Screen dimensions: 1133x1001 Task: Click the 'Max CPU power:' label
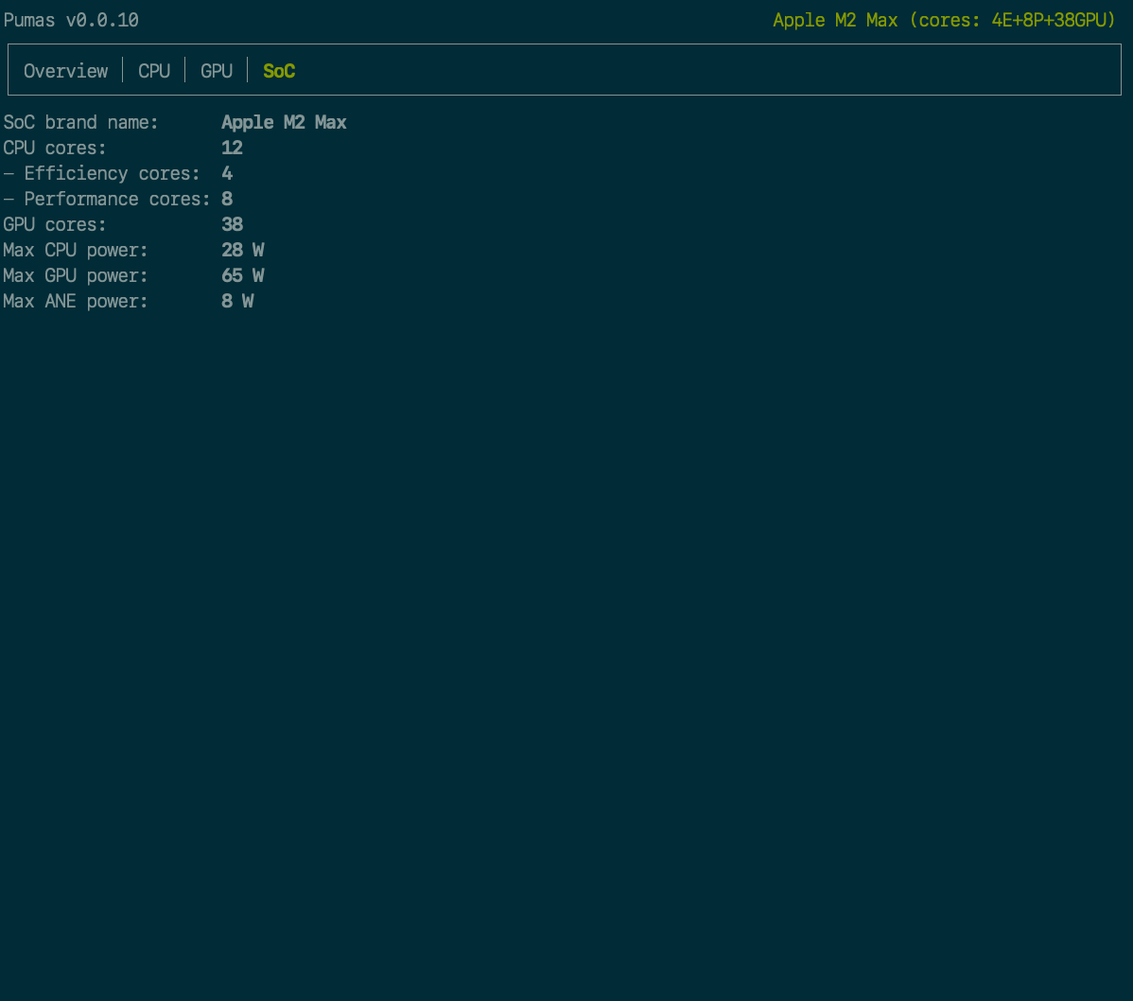(x=76, y=250)
